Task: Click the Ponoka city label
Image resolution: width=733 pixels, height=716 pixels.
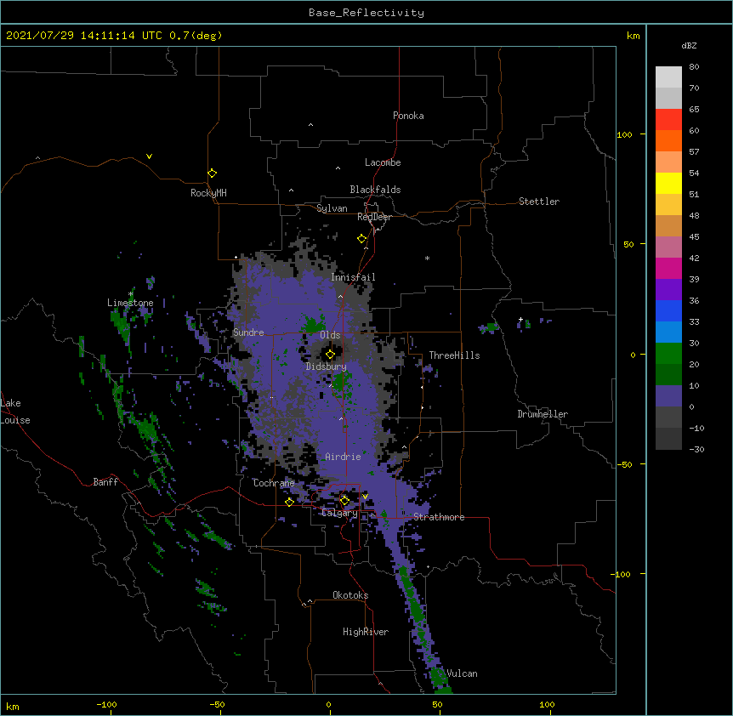Action: point(408,116)
